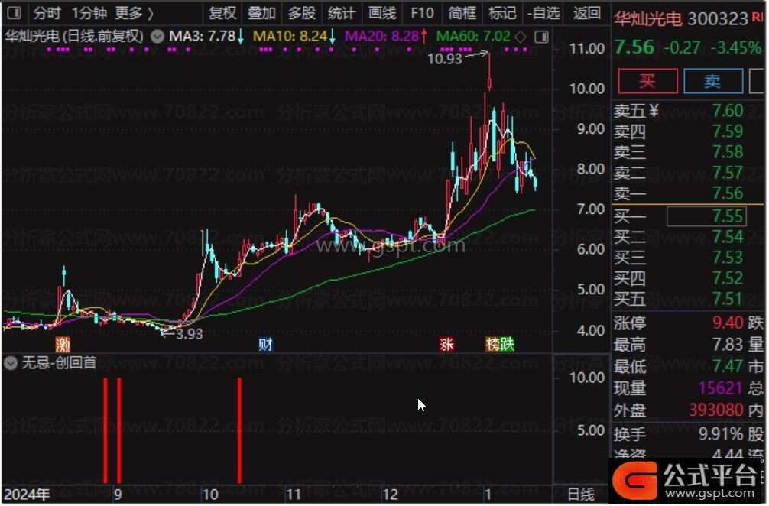Click the red 买 buy button
This screenshot has height=506, width=769.
tap(648, 81)
